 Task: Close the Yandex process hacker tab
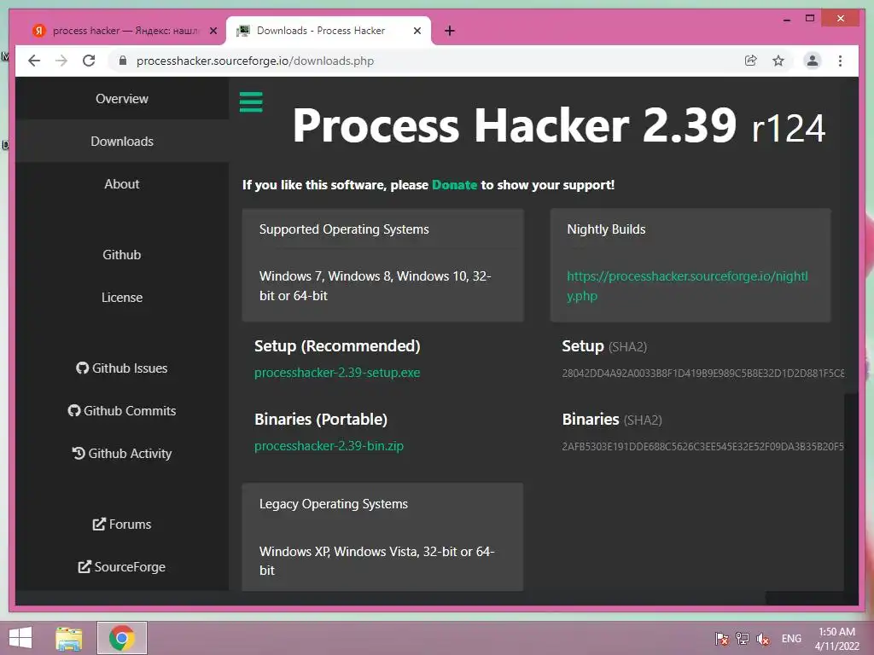coord(213,31)
